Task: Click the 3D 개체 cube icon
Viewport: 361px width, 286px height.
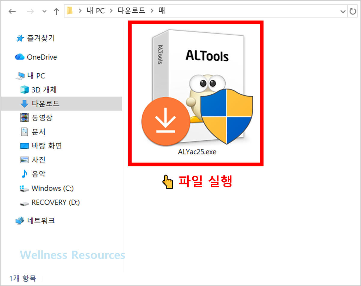Action: [x=24, y=90]
